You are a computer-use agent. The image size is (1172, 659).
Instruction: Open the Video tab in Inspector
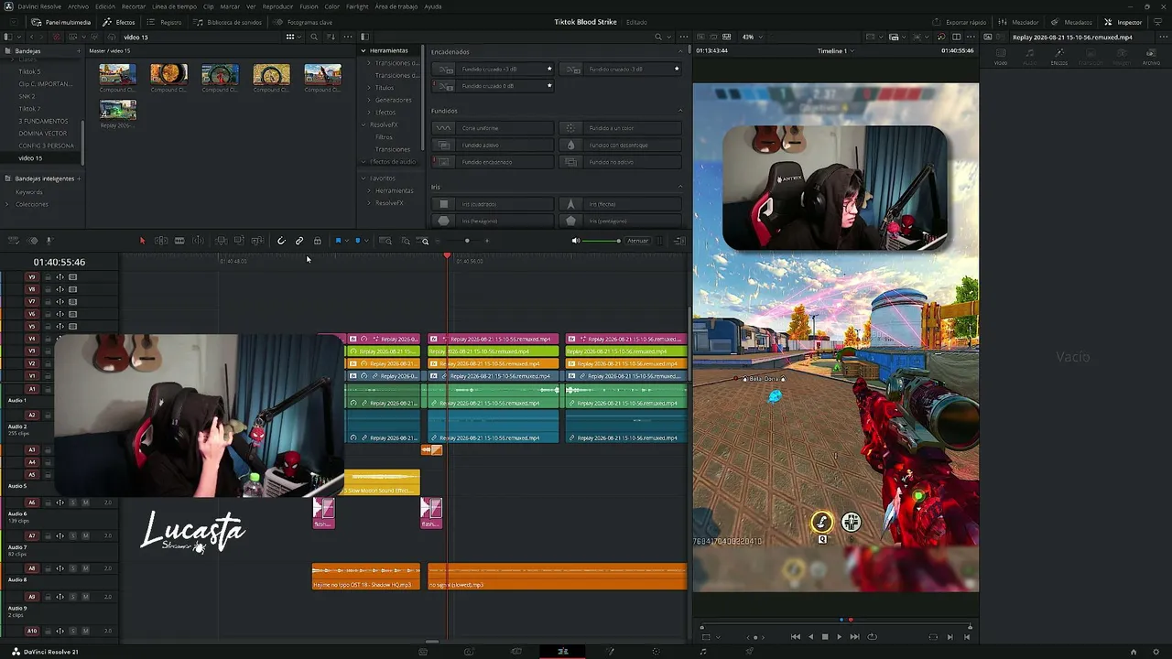1001,58
